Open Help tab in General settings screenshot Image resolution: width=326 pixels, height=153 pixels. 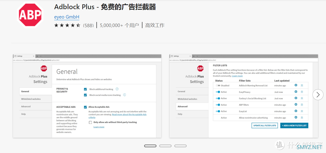coord(36,114)
